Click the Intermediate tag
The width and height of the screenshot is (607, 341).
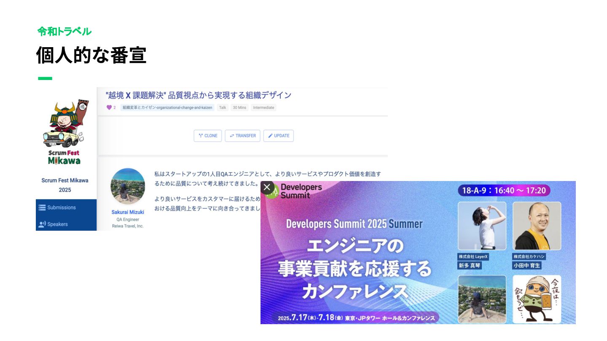(263, 107)
